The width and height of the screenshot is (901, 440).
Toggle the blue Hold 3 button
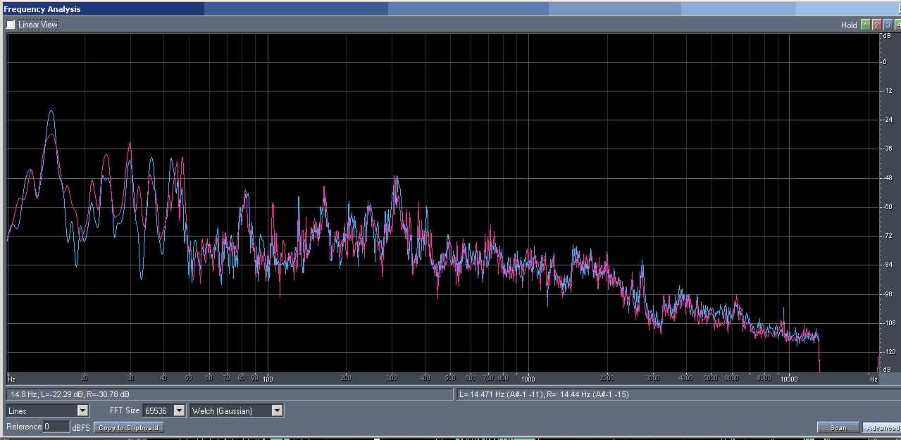tap(888, 25)
